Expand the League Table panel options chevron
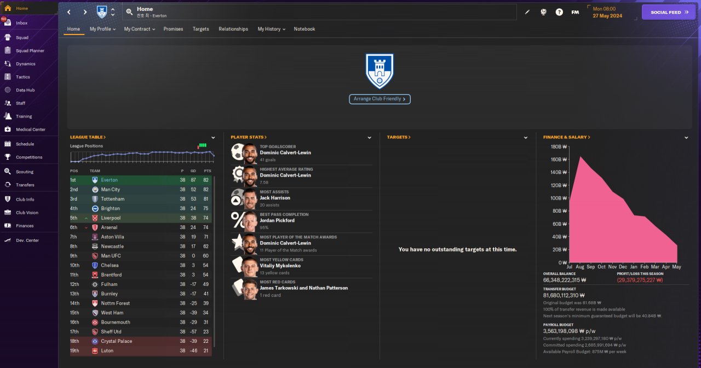 coord(213,138)
